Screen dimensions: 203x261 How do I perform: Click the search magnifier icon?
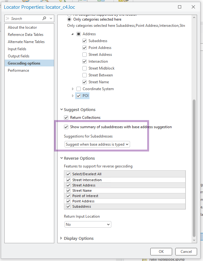pyautogui.click(x=44, y=19)
